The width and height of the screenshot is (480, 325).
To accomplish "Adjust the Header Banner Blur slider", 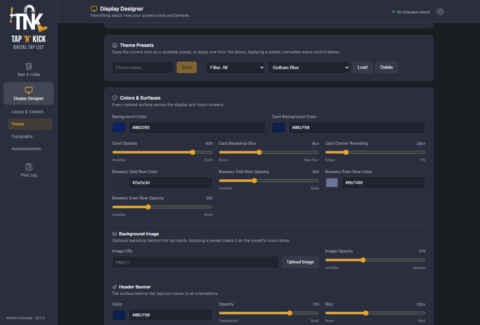I will coord(375,313).
